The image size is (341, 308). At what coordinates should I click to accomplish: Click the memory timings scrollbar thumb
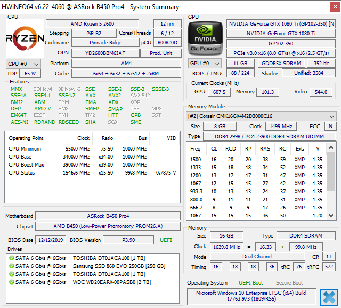331,171
